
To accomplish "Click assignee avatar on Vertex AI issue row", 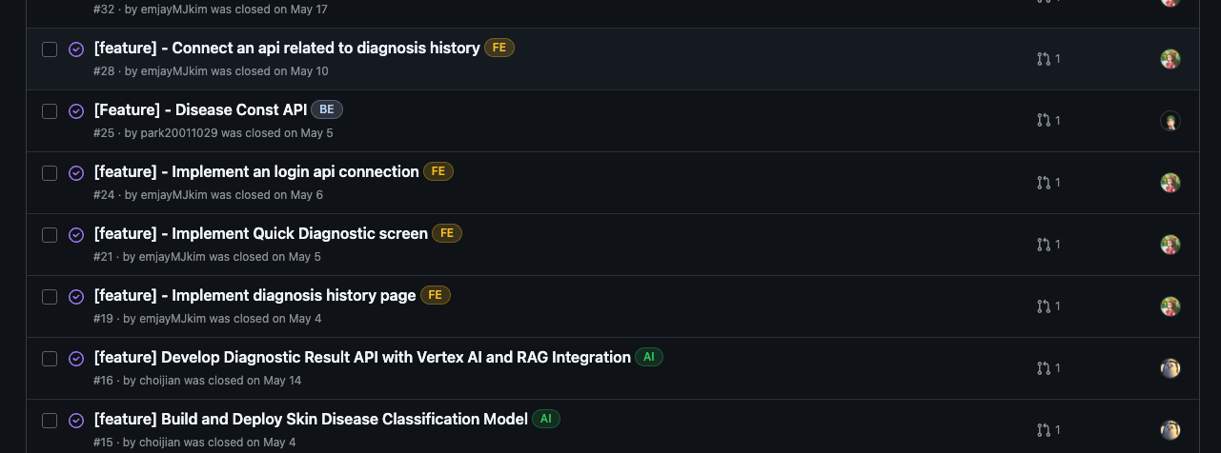I will pos(1170,368).
